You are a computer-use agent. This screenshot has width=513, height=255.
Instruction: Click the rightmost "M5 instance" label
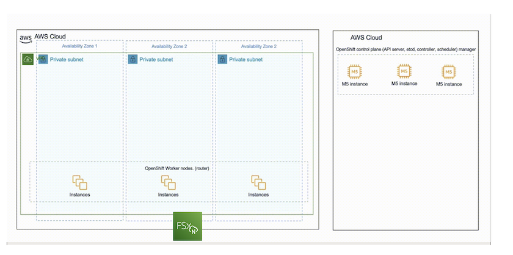tap(449, 84)
